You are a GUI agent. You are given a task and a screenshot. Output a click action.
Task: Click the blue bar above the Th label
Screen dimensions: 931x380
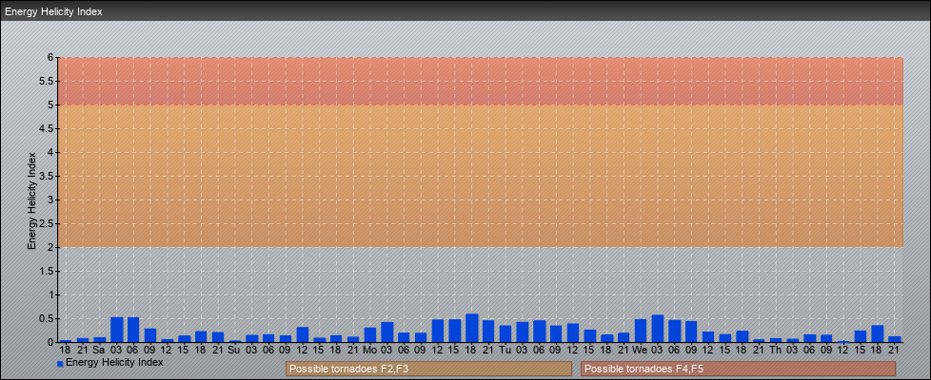tap(776, 340)
